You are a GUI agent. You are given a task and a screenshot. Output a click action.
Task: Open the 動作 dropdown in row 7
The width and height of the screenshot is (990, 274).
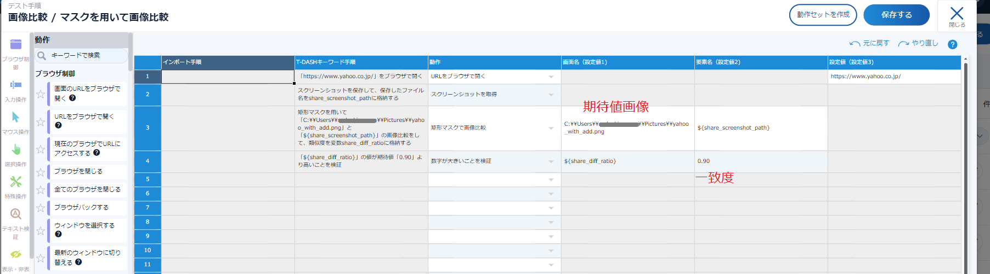pos(551,208)
